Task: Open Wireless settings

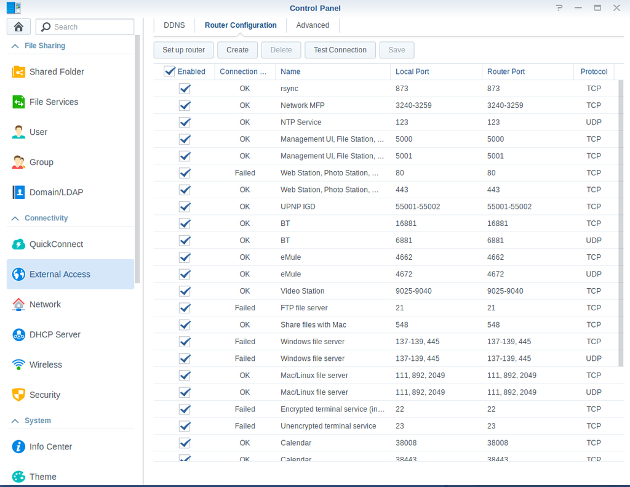Action: click(x=70, y=364)
